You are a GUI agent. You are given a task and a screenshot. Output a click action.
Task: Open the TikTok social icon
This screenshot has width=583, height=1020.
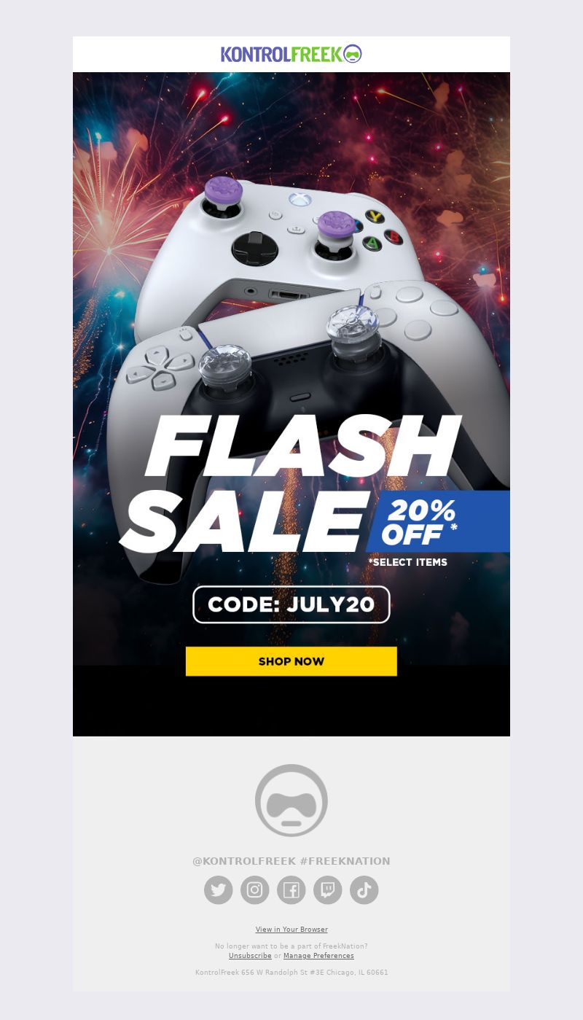point(364,890)
